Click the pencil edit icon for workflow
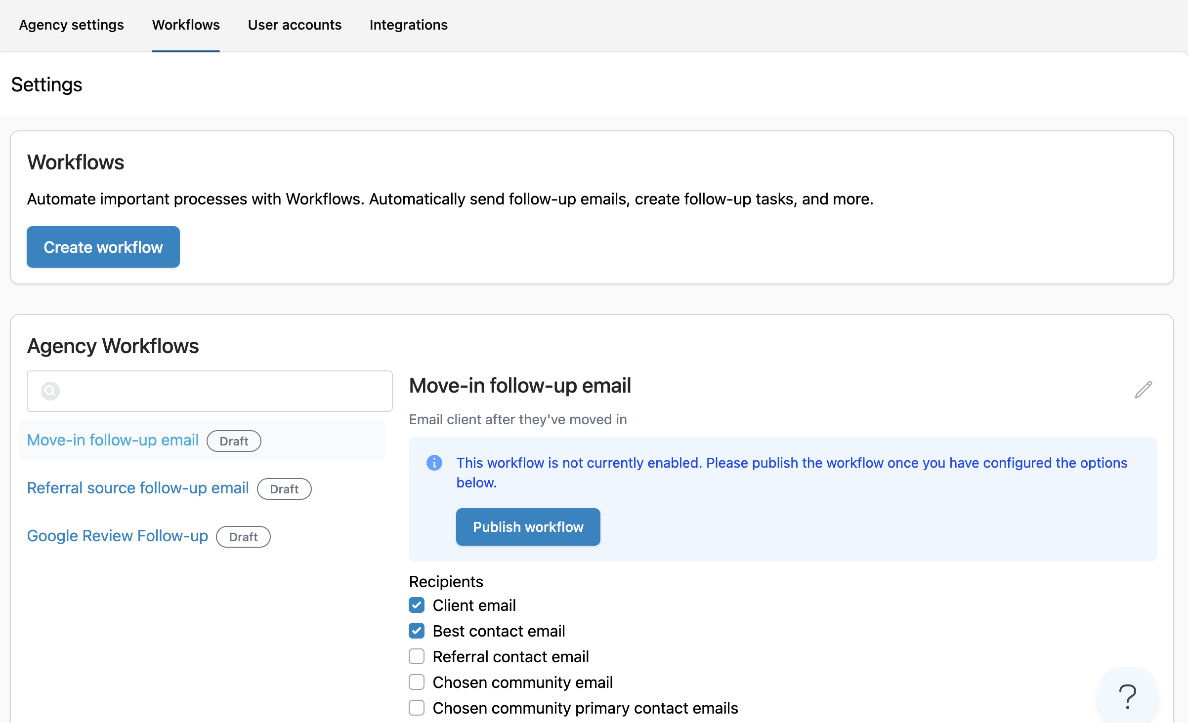Image resolution: width=1188 pixels, height=723 pixels. 1143,390
